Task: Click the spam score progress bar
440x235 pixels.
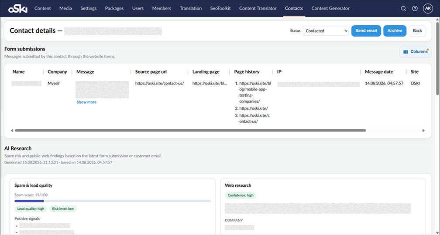Action: (x=113, y=201)
